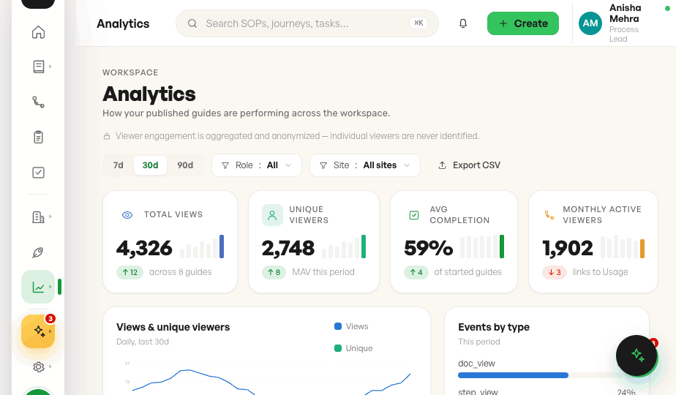
Task: Expand the building sidebar submenu arrow
Action: [50, 217]
